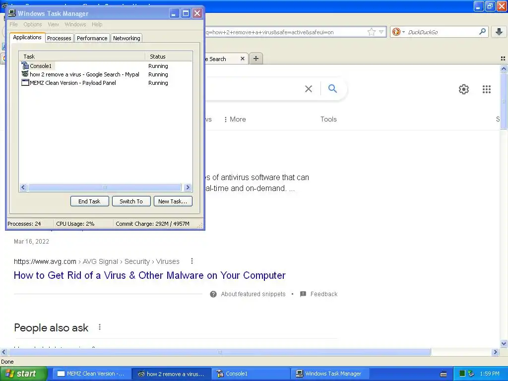Switch to Mypal browser taskbar button

[172, 374]
